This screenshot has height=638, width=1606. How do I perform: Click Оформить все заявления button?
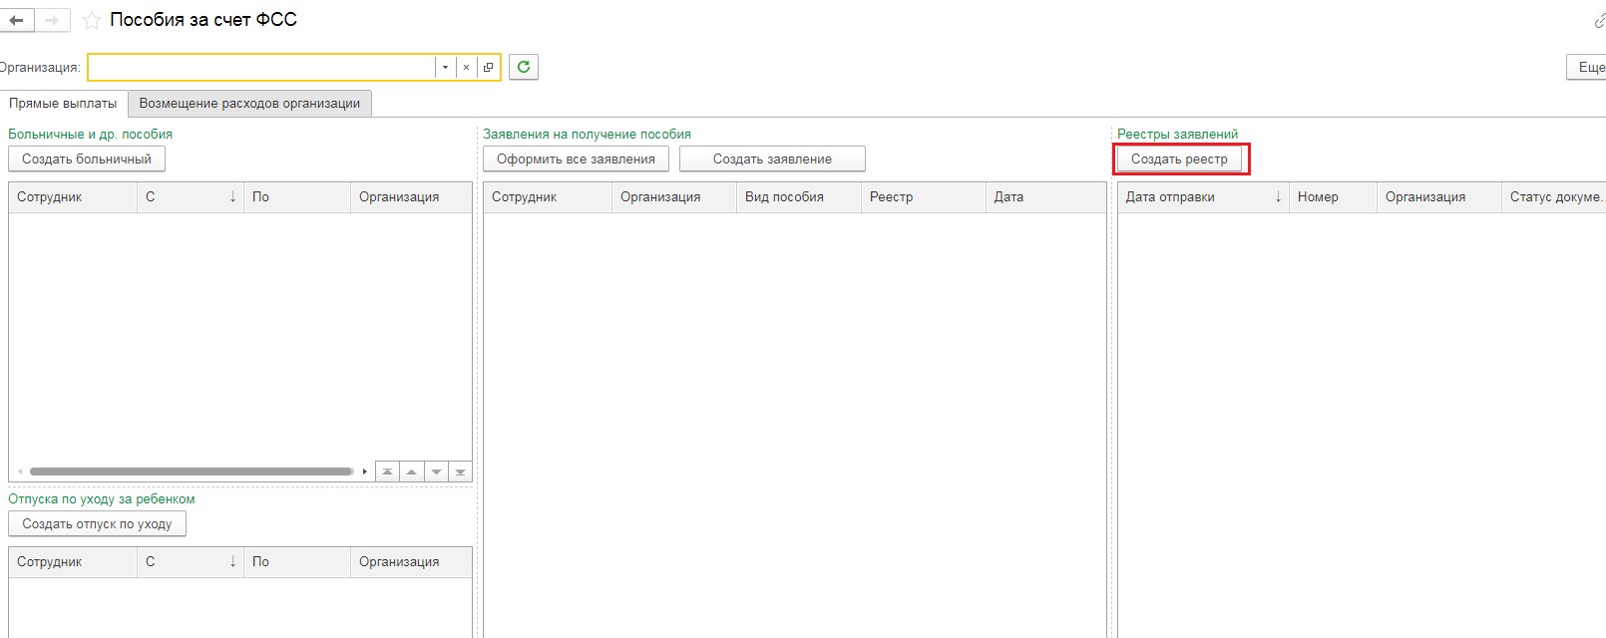point(576,159)
